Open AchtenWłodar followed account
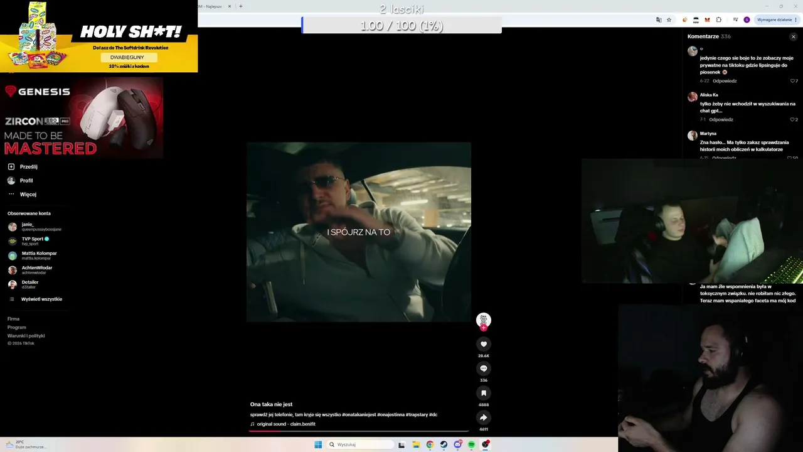Image resolution: width=803 pixels, height=452 pixels. pyautogui.click(x=29, y=270)
